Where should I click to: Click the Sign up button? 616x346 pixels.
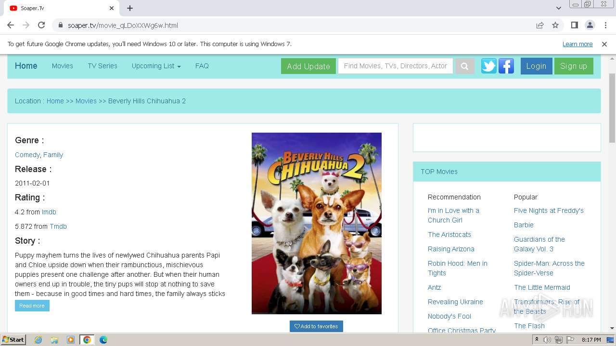(x=574, y=66)
